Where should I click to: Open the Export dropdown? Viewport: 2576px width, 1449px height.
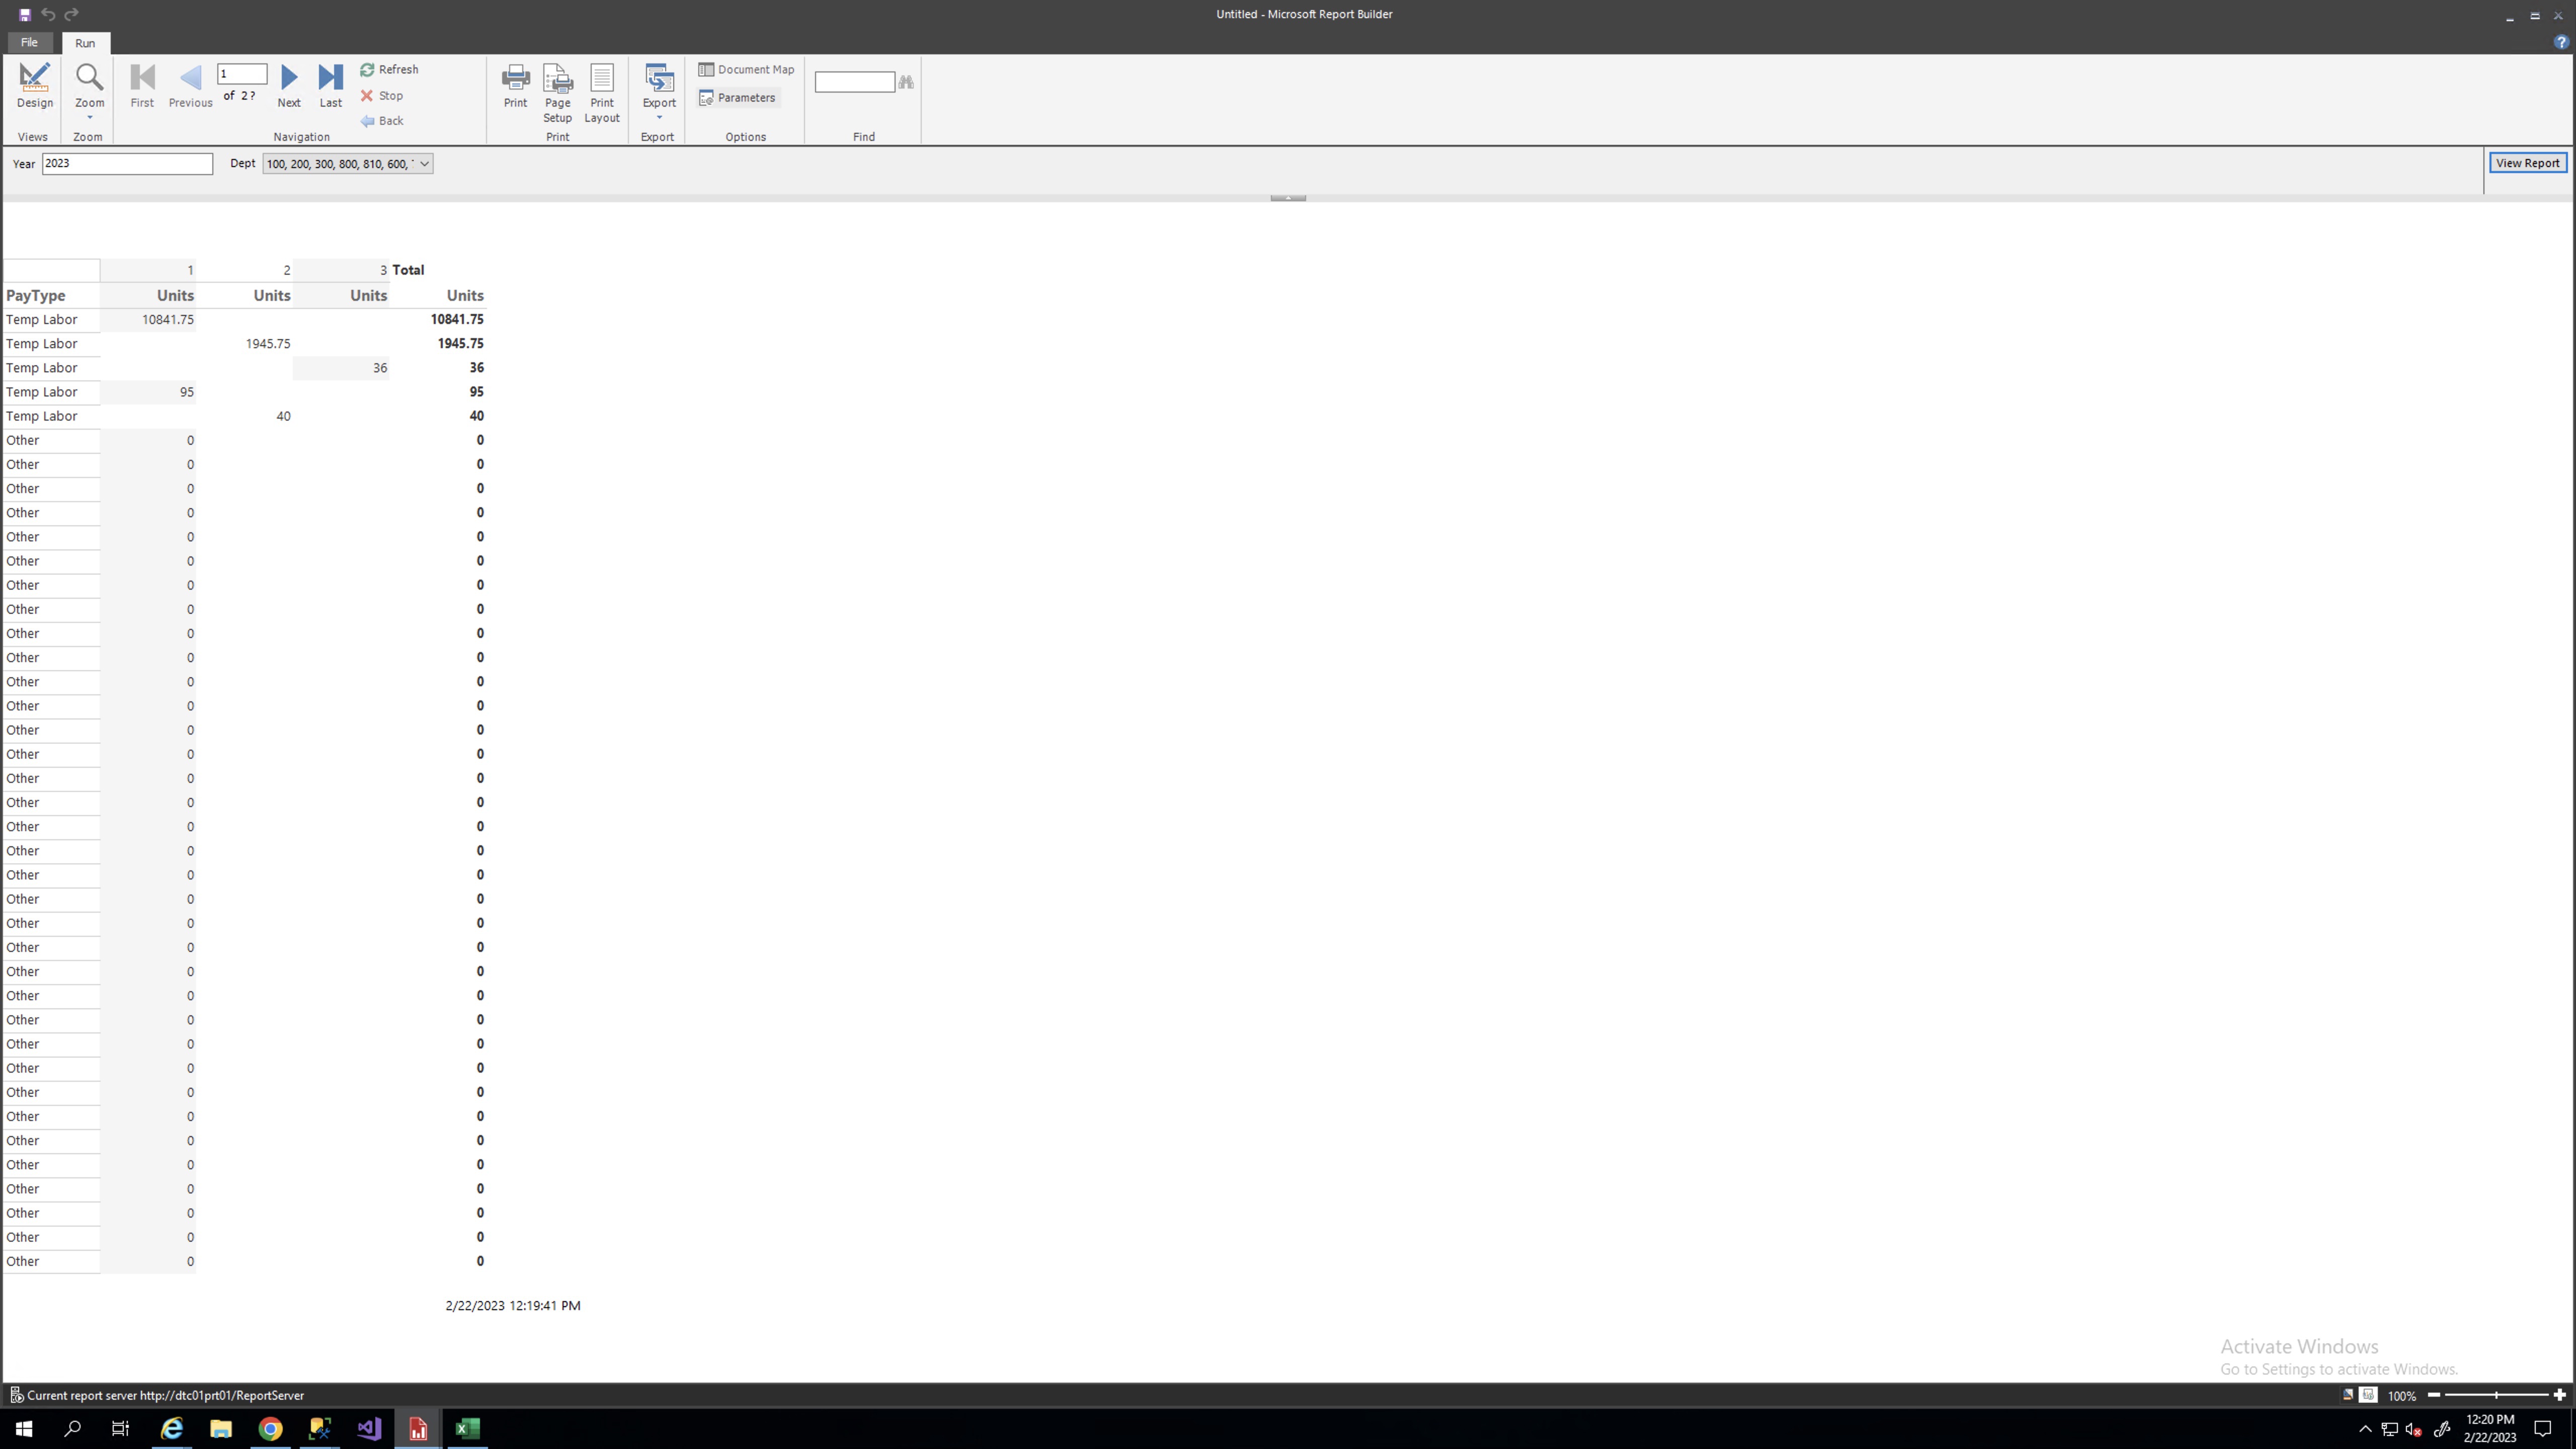pyautogui.click(x=659, y=91)
